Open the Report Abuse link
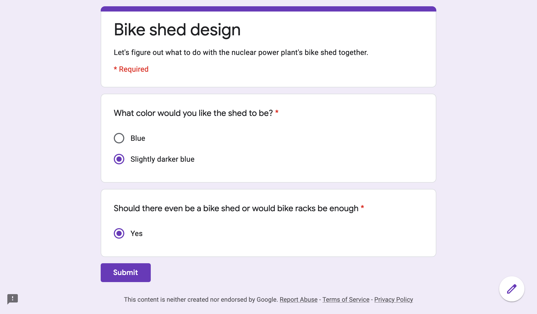The image size is (537, 314). click(x=298, y=299)
